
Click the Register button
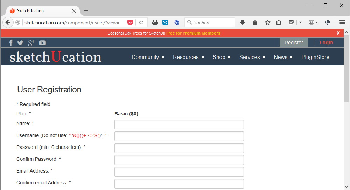294,43
